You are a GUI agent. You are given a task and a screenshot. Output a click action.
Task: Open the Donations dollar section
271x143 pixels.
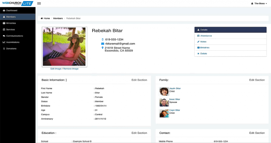[11, 49]
